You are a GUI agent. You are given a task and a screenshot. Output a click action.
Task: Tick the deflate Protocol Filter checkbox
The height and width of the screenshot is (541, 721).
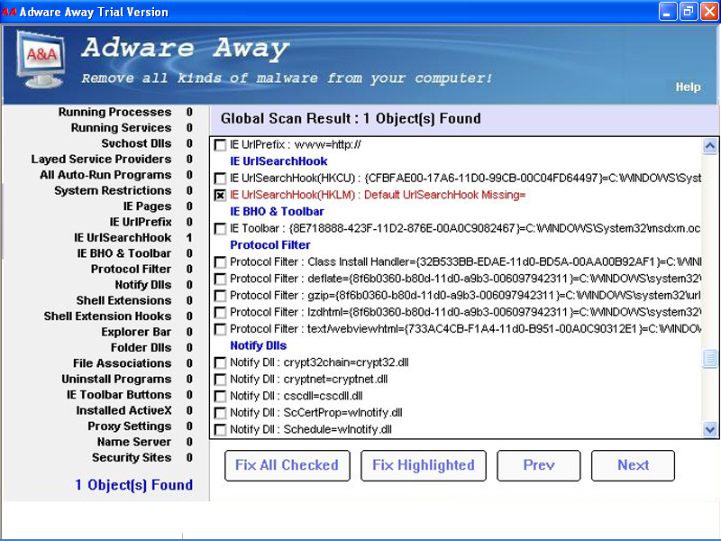[220, 279]
